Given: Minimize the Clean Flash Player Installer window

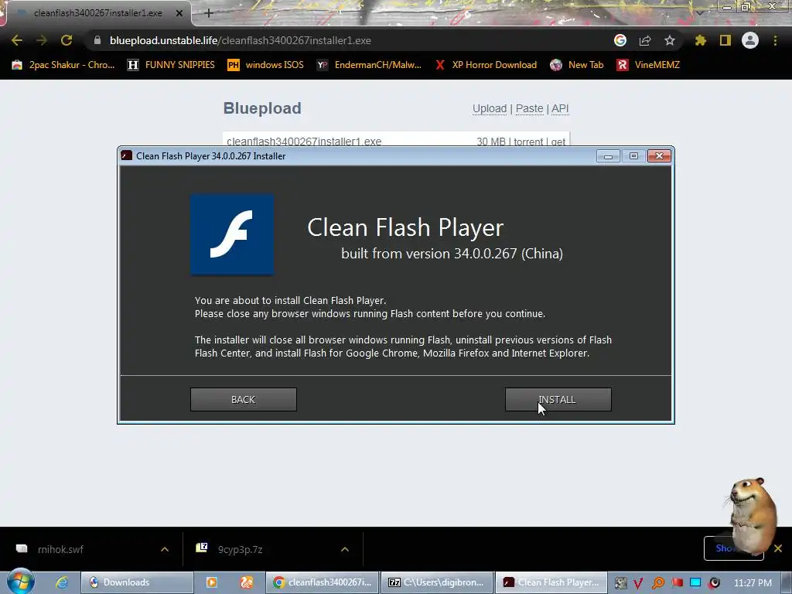Looking at the screenshot, I should pyautogui.click(x=608, y=156).
